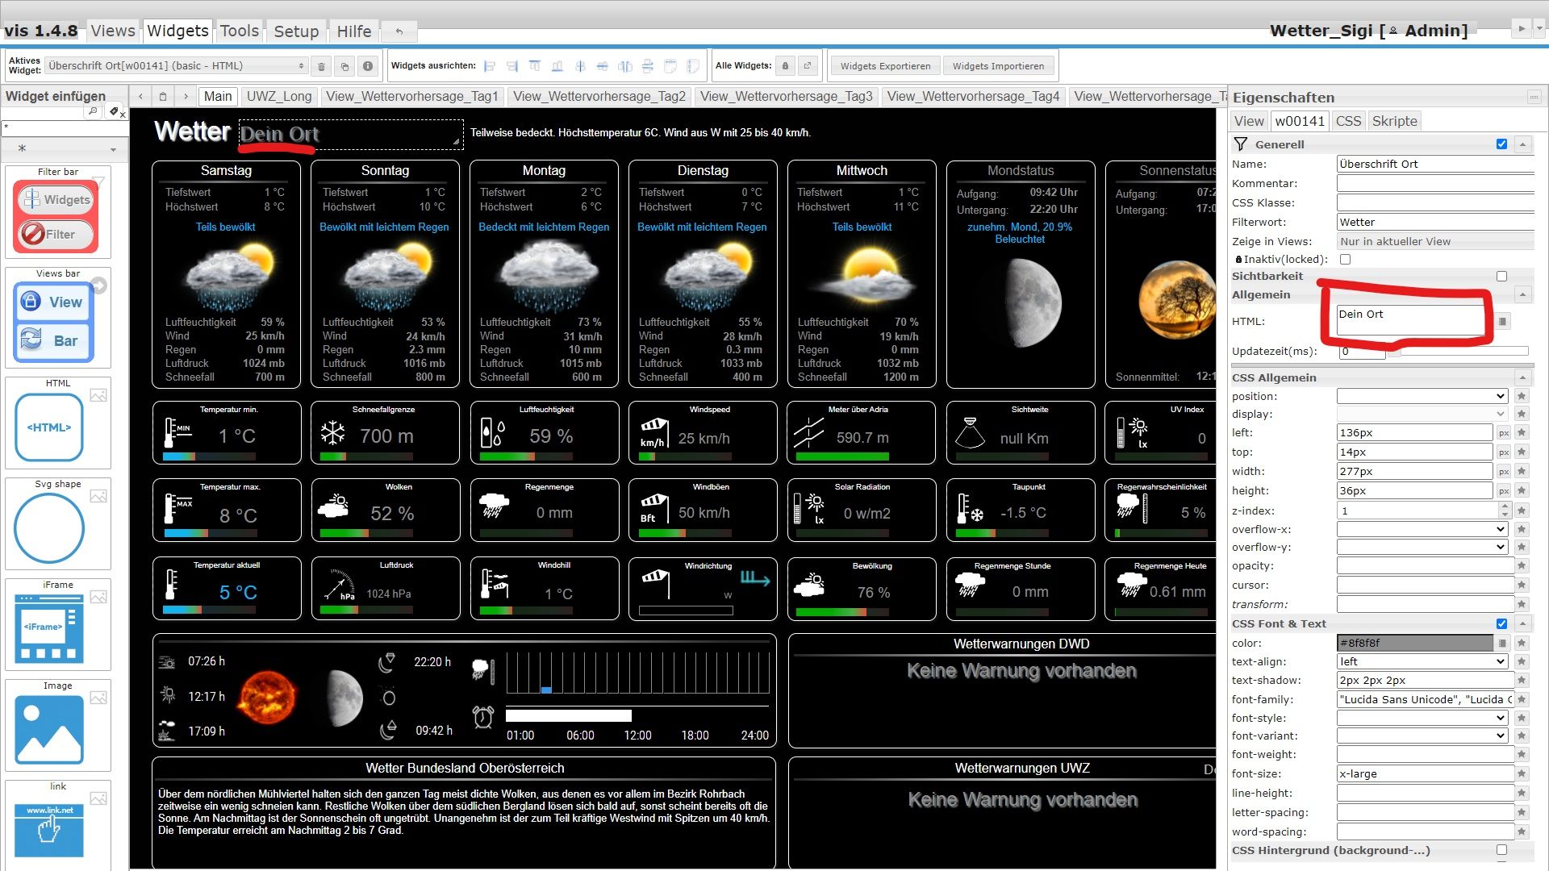Click Widgets Exportieren button
Screen dimensions: 1549x871
[x=885, y=66]
